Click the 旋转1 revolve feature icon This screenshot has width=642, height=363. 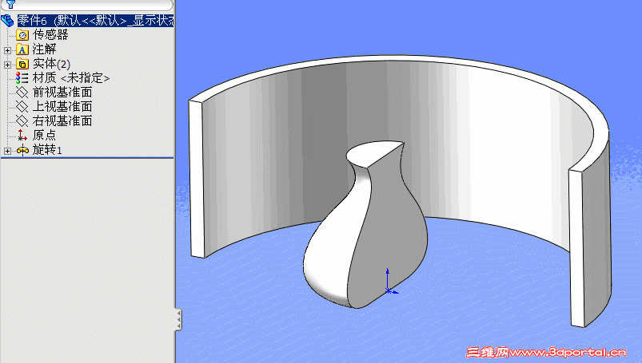tap(22, 151)
